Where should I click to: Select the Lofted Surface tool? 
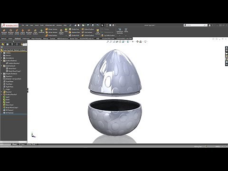click(22, 31)
